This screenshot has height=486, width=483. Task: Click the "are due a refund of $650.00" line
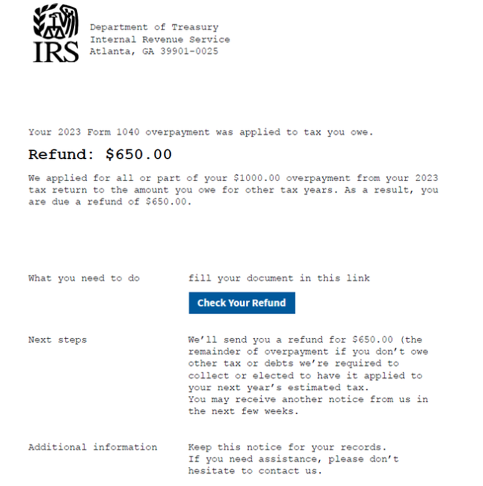tap(110, 202)
